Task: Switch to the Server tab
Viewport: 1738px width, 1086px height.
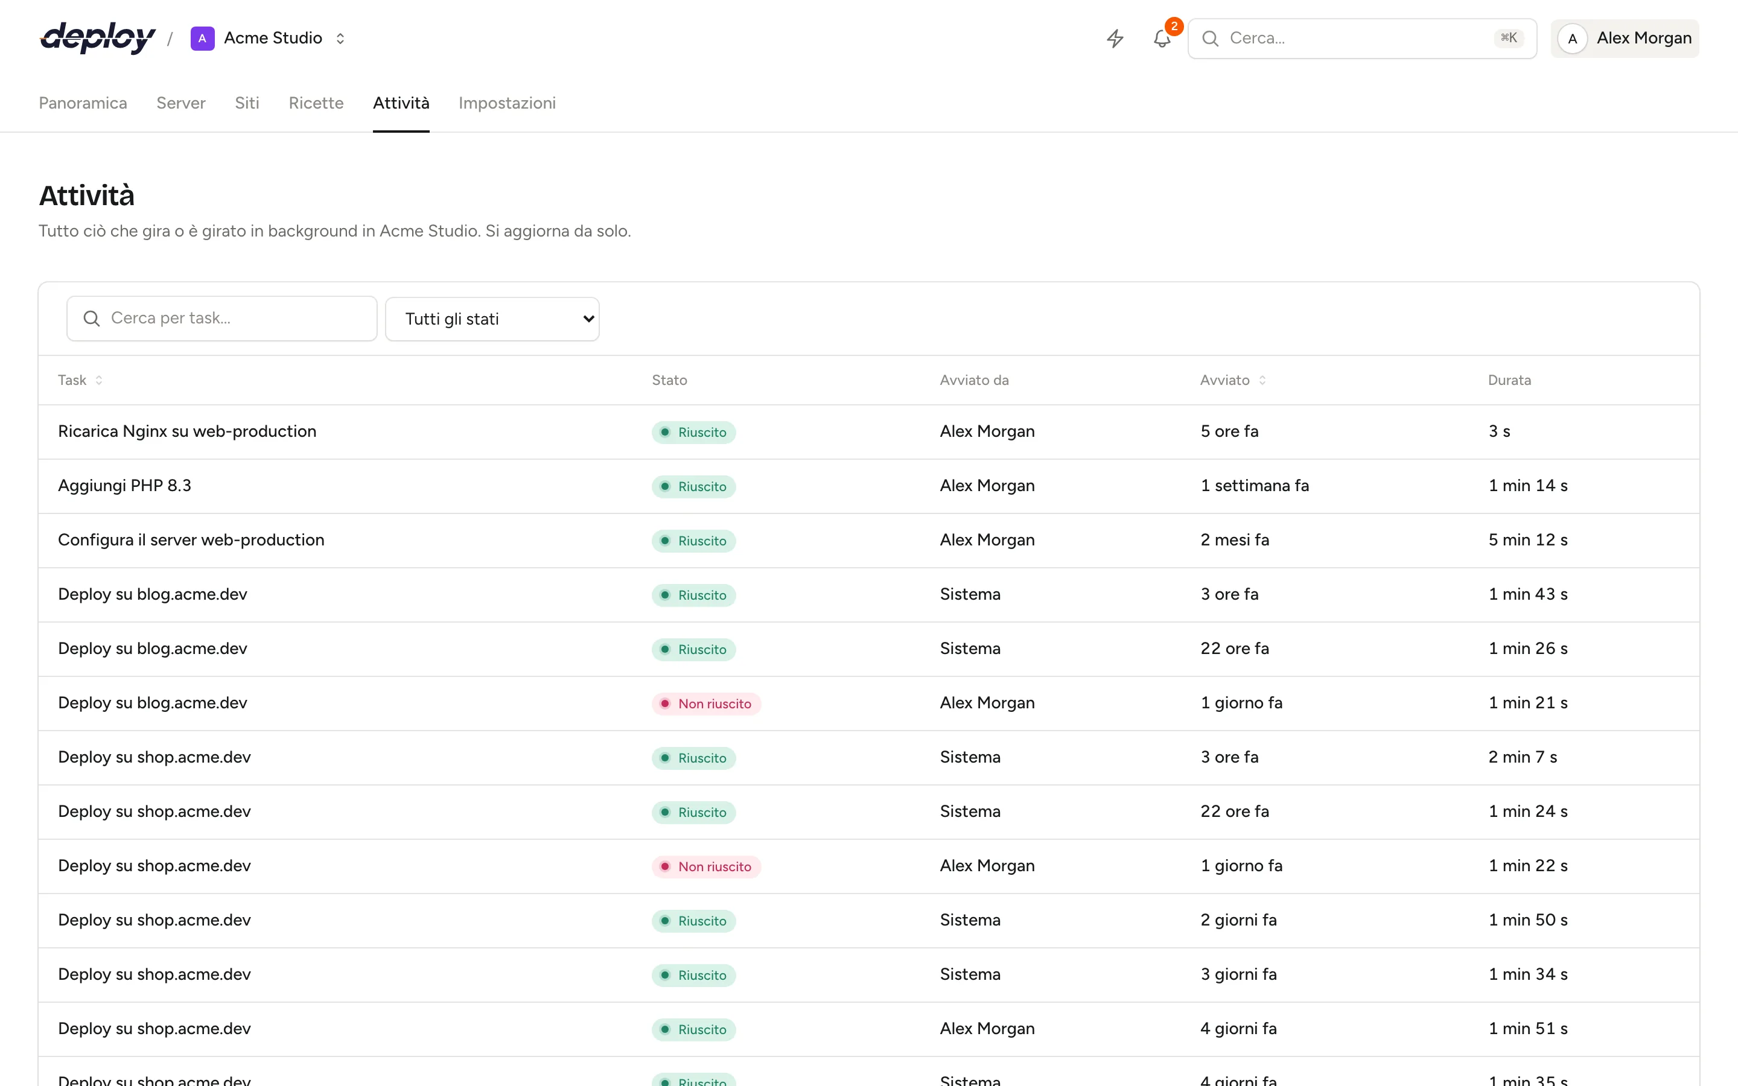Action: point(181,103)
